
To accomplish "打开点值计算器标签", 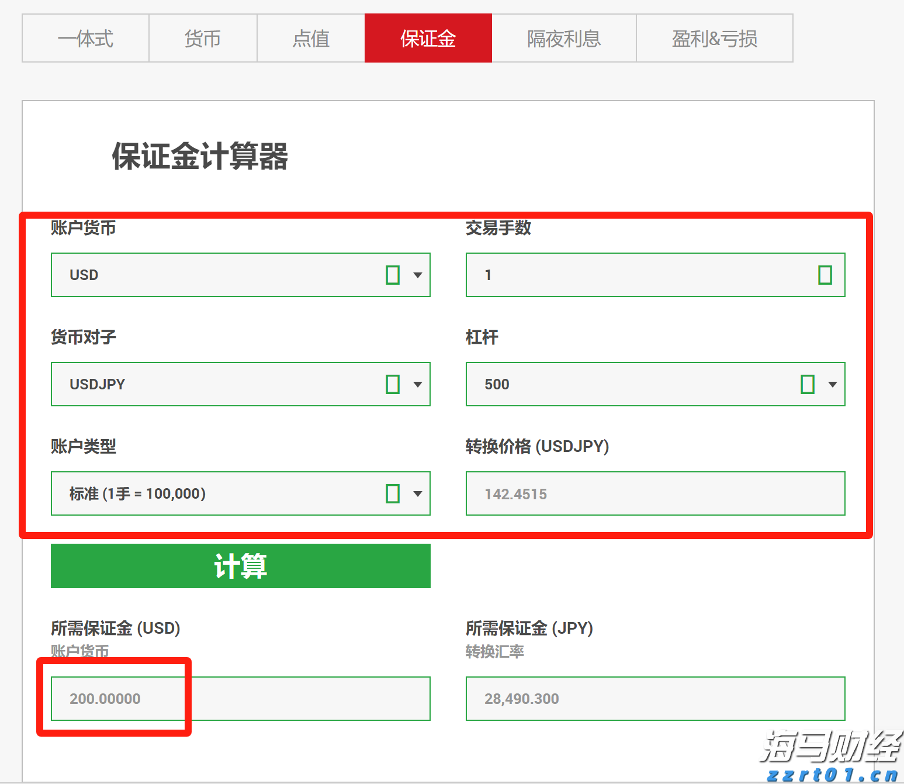I will (x=311, y=38).
